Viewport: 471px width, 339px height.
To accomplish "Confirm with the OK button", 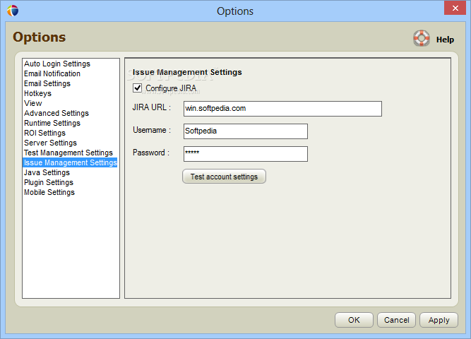I will point(354,320).
